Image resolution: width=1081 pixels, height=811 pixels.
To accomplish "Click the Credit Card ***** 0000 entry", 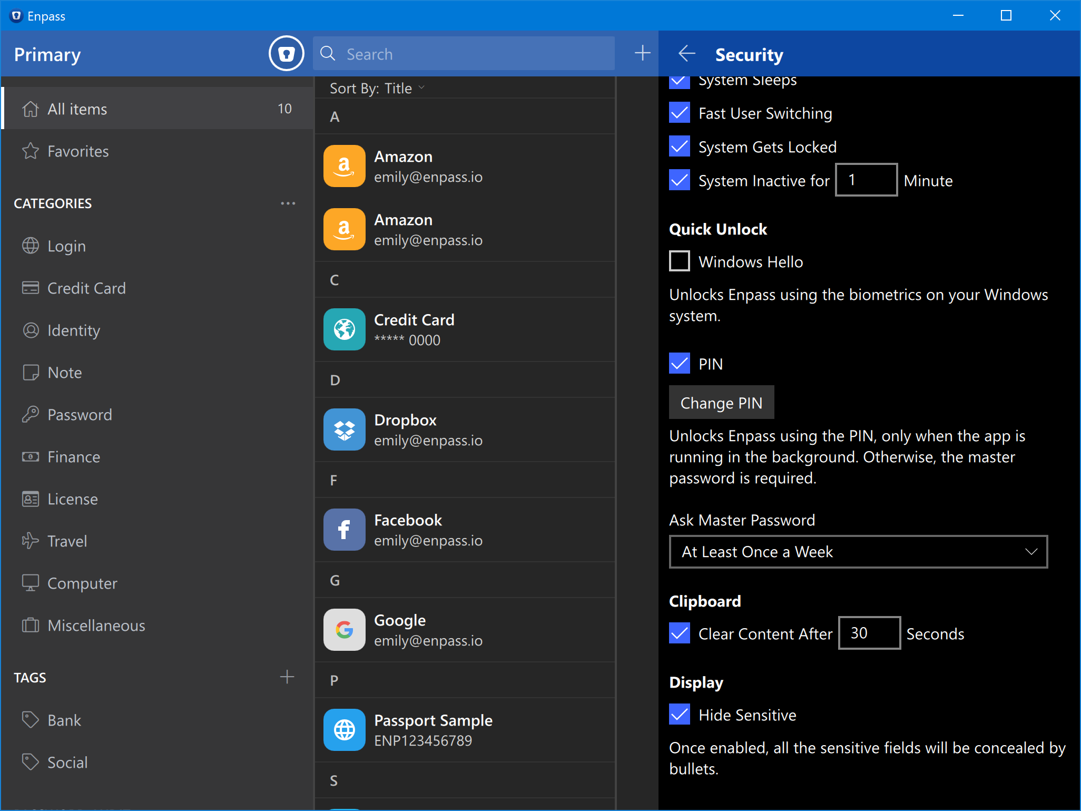I will [x=465, y=330].
